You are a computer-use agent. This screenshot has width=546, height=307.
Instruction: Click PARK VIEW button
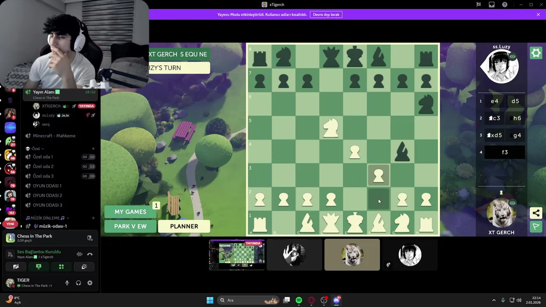tap(130, 226)
